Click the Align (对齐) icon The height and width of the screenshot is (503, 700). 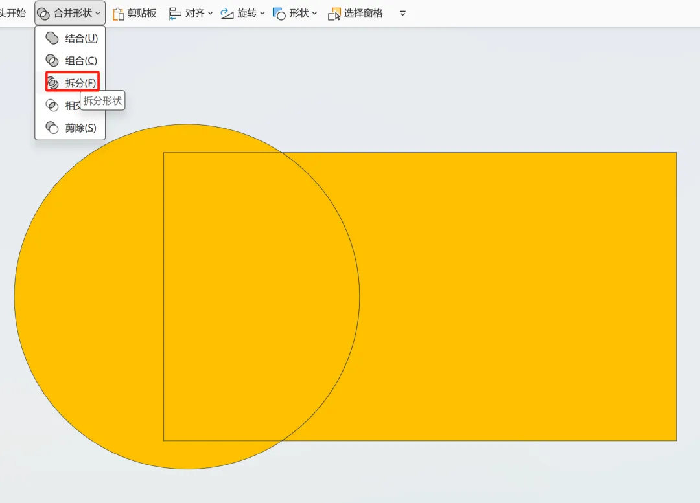tap(175, 14)
